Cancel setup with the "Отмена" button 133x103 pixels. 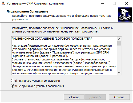119,97
